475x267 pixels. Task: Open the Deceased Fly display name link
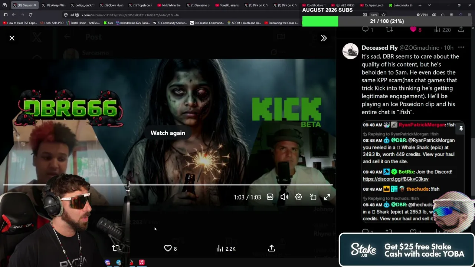380,48
